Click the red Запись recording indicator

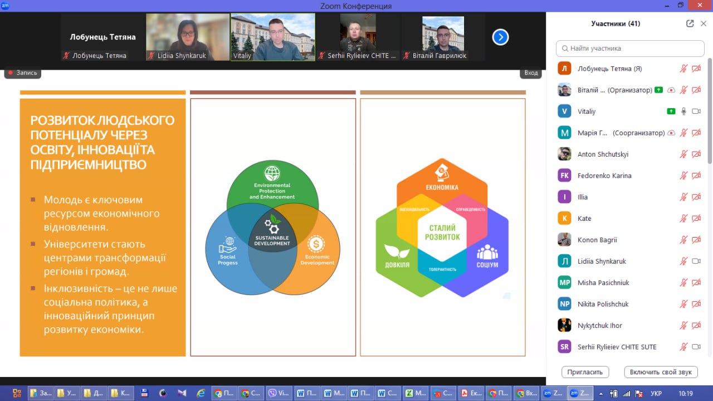coord(22,73)
